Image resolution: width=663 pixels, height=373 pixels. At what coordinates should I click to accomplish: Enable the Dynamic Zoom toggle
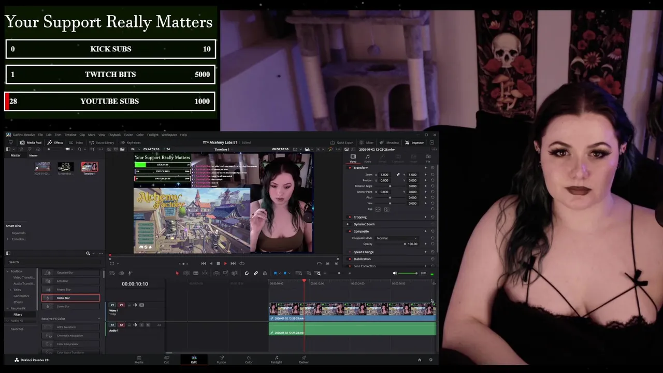[348, 224]
